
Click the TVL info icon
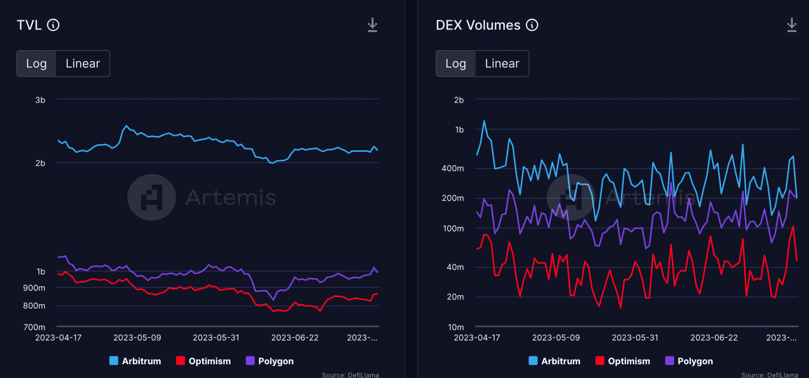coord(53,25)
